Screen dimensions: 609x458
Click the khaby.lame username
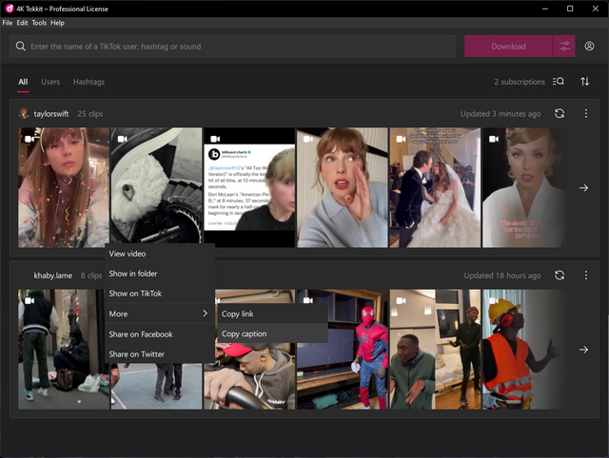pos(53,276)
